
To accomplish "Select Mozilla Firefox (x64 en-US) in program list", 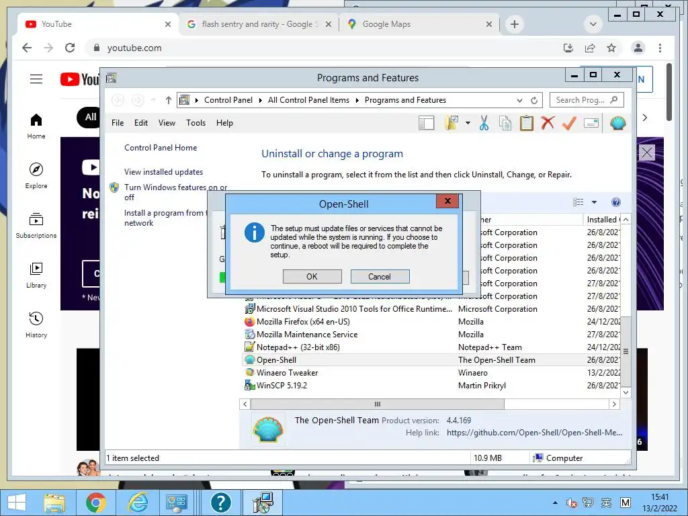I will coord(303,322).
